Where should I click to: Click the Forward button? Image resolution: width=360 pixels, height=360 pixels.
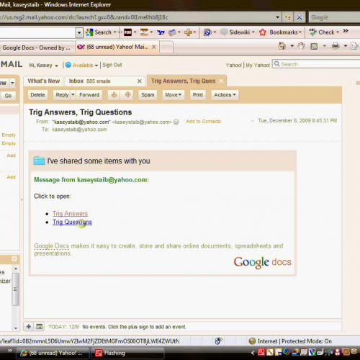(89, 95)
